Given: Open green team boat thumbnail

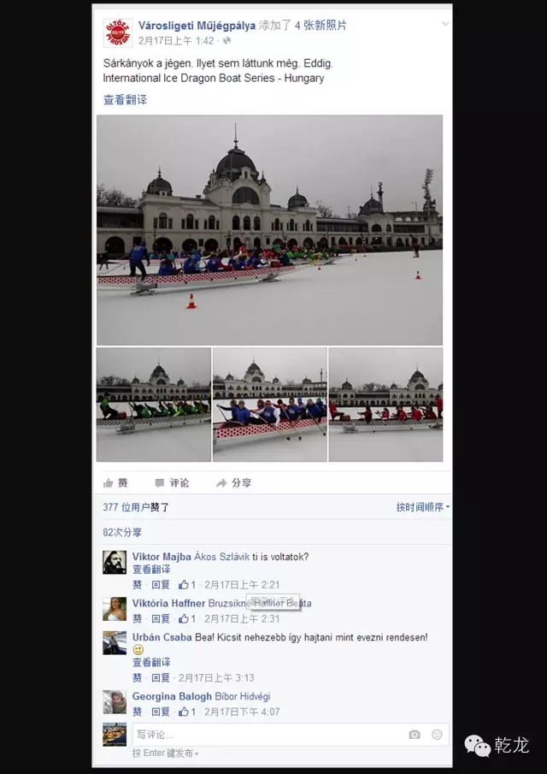Looking at the screenshot, I should 153,405.
